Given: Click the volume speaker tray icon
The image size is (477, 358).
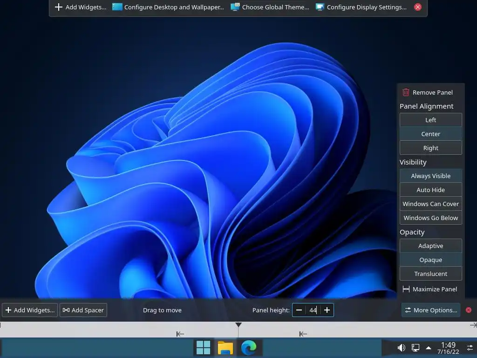Looking at the screenshot, I should 401,348.
